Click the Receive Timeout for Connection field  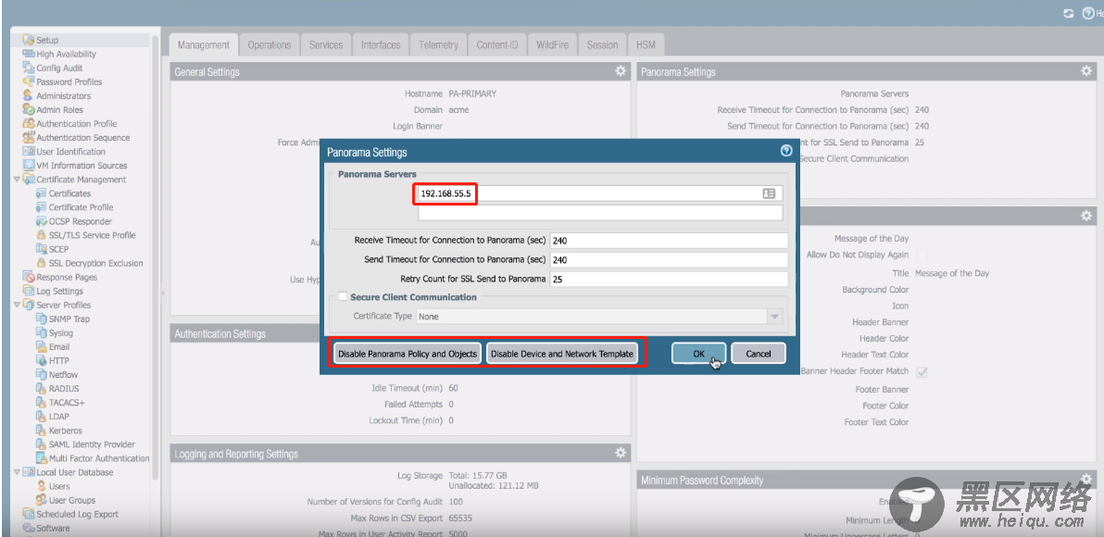coord(668,240)
